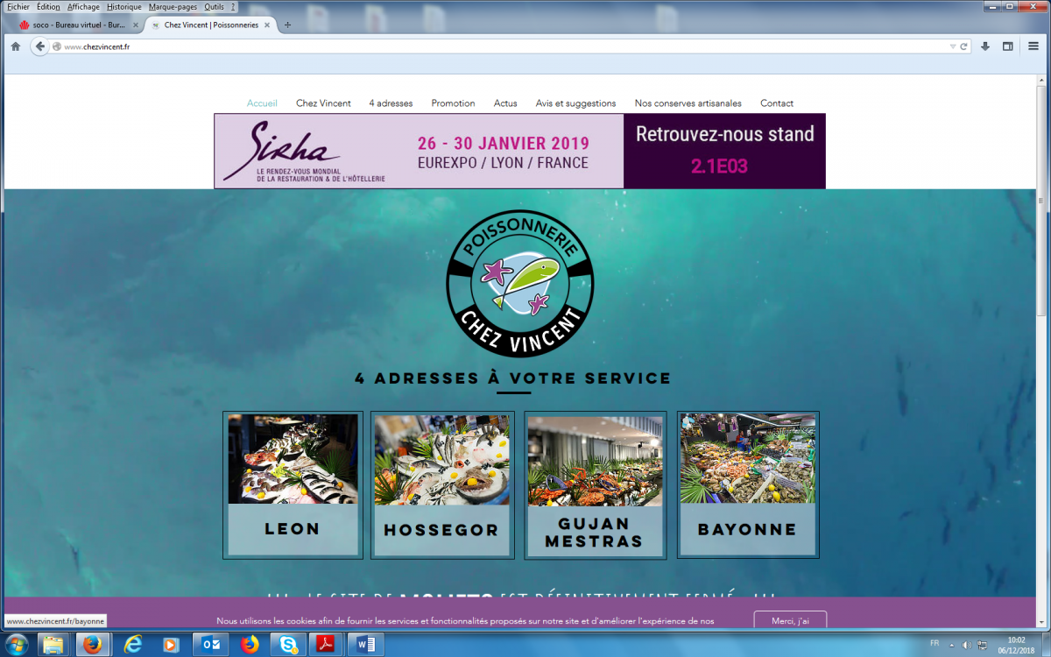Open a new tab with plus icon
The image size is (1051, 657).
coord(287,25)
